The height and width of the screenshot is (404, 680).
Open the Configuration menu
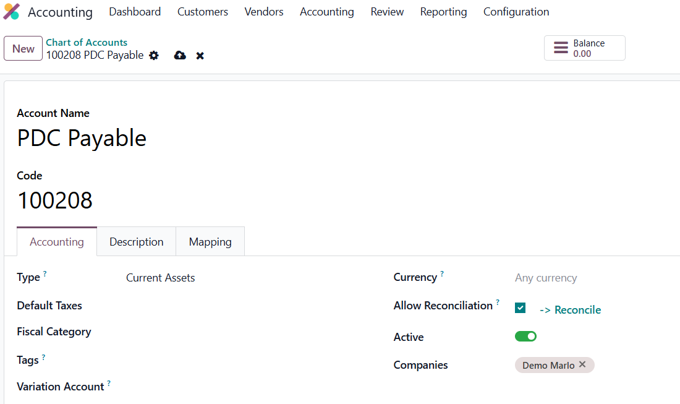pyautogui.click(x=516, y=12)
